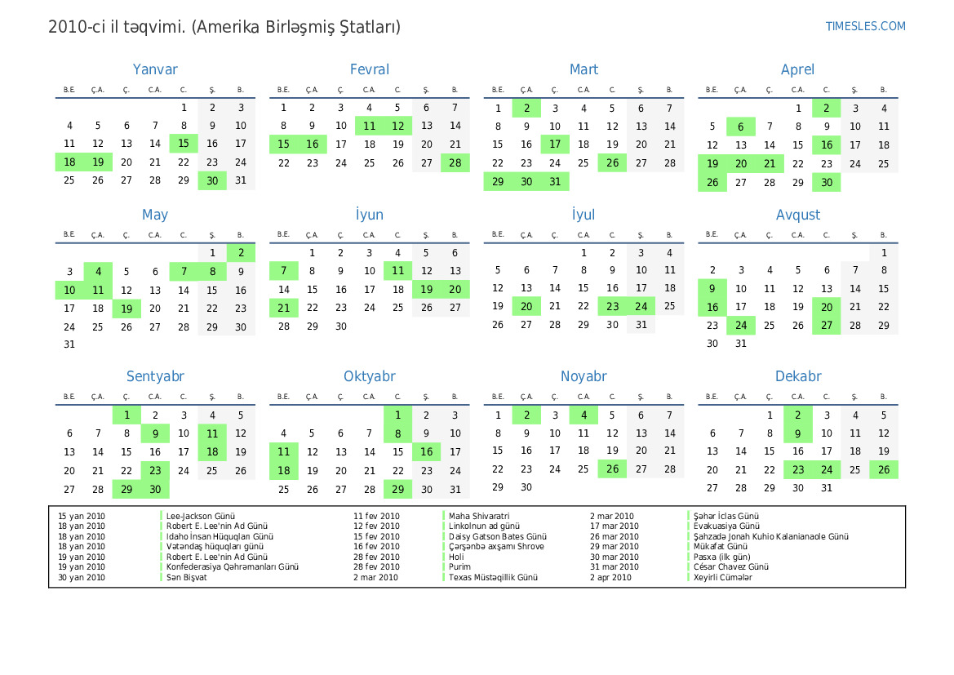Select the Maha Shivaratri holiday entry

pyautogui.click(x=479, y=517)
